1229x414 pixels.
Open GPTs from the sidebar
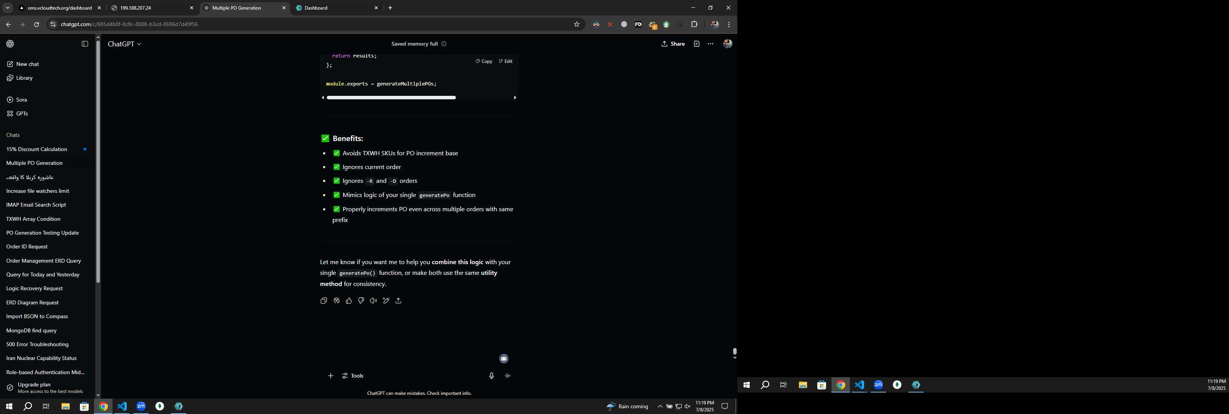(x=17, y=113)
